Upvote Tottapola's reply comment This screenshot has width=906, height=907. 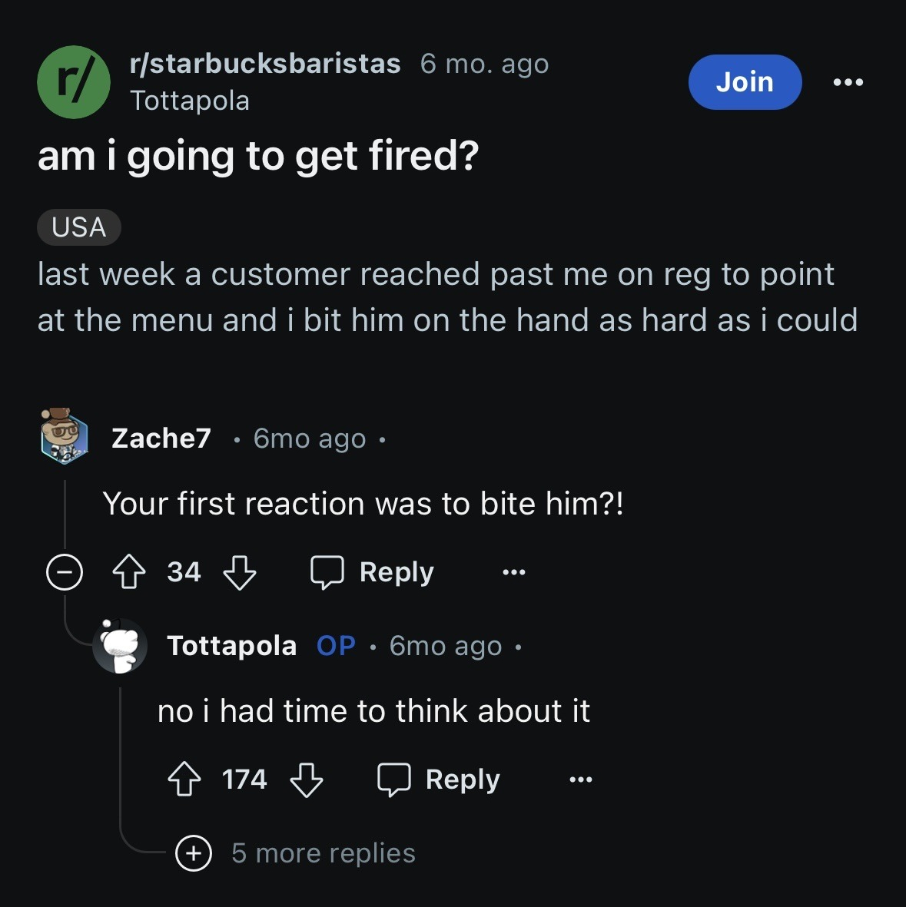pos(184,780)
